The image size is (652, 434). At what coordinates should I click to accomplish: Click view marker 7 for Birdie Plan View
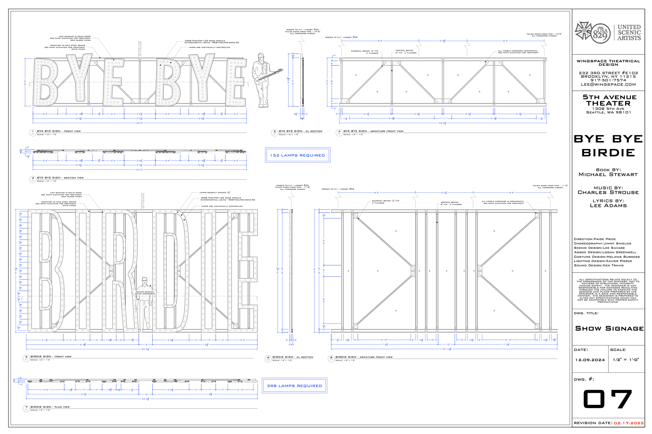point(26,408)
